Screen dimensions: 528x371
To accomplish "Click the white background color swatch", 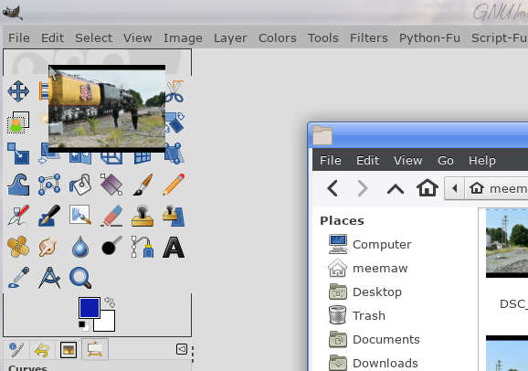I will click(x=107, y=323).
